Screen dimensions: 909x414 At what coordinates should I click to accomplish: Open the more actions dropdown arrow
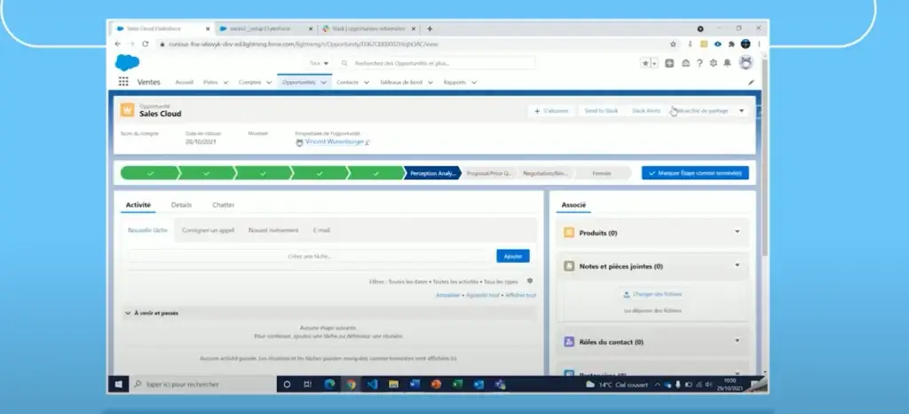pos(741,111)
